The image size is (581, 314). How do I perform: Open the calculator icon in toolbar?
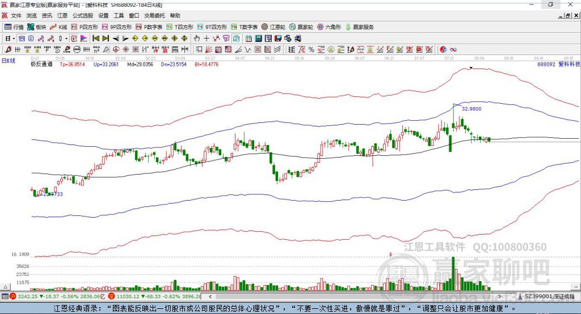258,39
